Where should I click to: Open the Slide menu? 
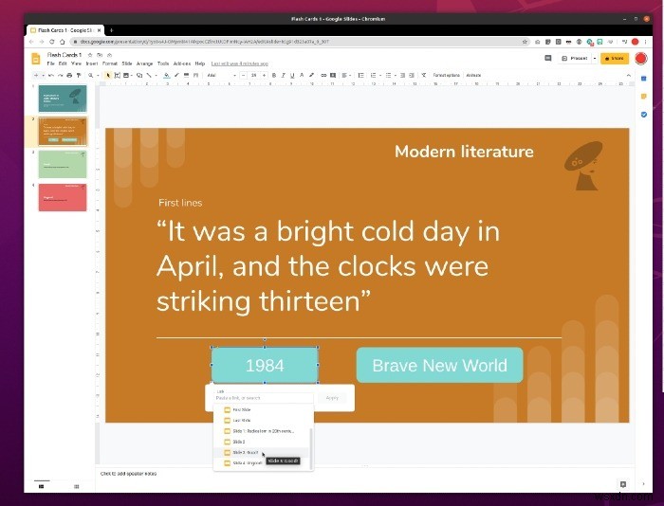click(127, 63)
